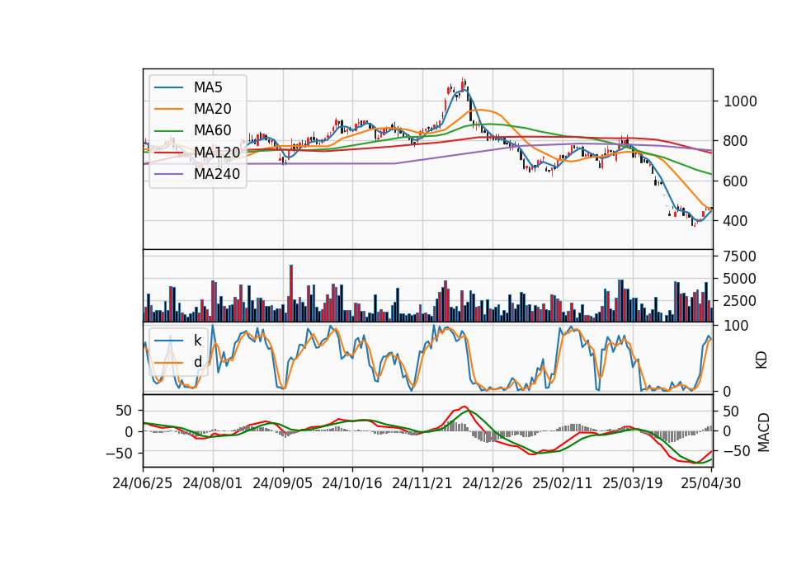
Task: Click the 24/08/01 date tick label
Action: (213, 483)
